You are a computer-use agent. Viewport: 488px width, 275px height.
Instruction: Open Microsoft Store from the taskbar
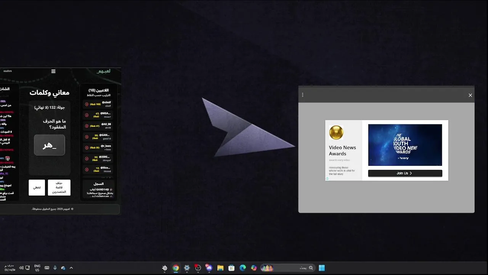click(x=231, y=268)
